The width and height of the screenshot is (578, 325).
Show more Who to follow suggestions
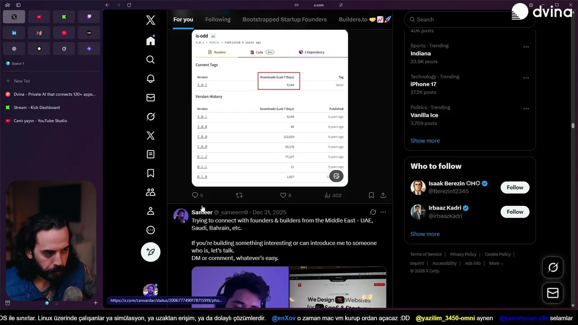point(425,234)
